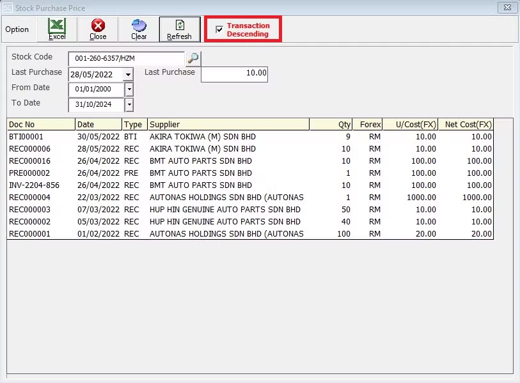Click the red Close toolbar button
The height and width of the screenshot is (383, 520).
click(98, 29)
